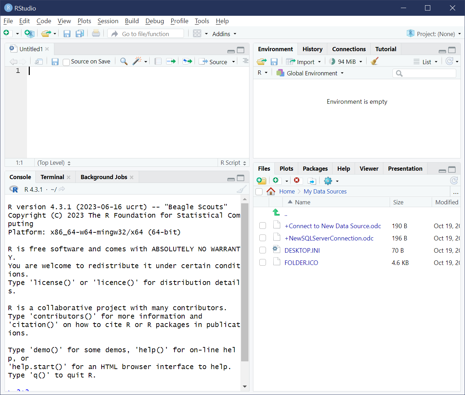Screen dimensions: 465x395
Task: Show document outline icon
Action: [x=245, y=61]
